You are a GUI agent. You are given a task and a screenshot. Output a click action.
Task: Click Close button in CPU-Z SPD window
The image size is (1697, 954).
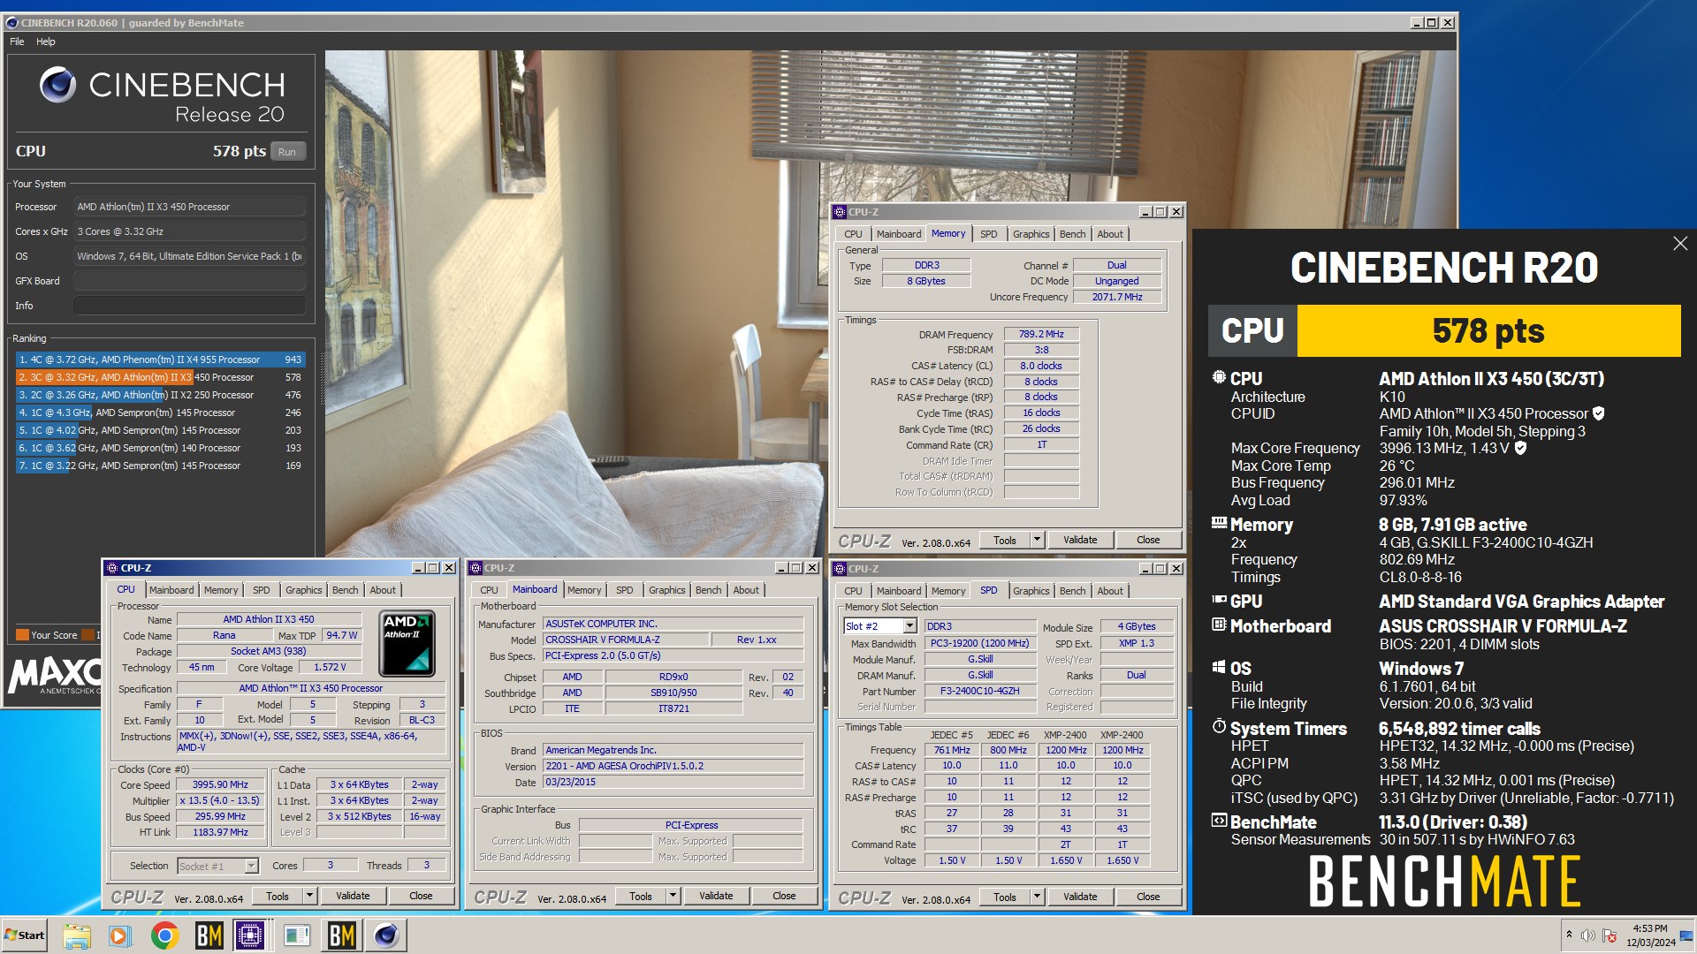click(1148, 897)
